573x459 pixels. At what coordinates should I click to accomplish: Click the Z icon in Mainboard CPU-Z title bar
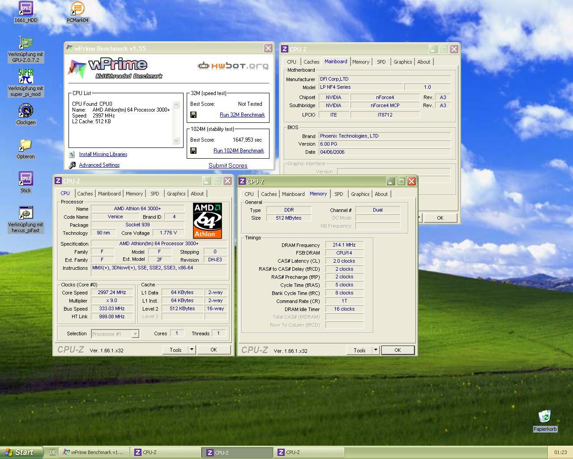point(284,49)
